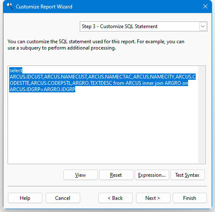Image resolution: width=215 pixels, height=212 pixels.
Task: Click the empty area of the SQL text box
Action: point(103,127)
